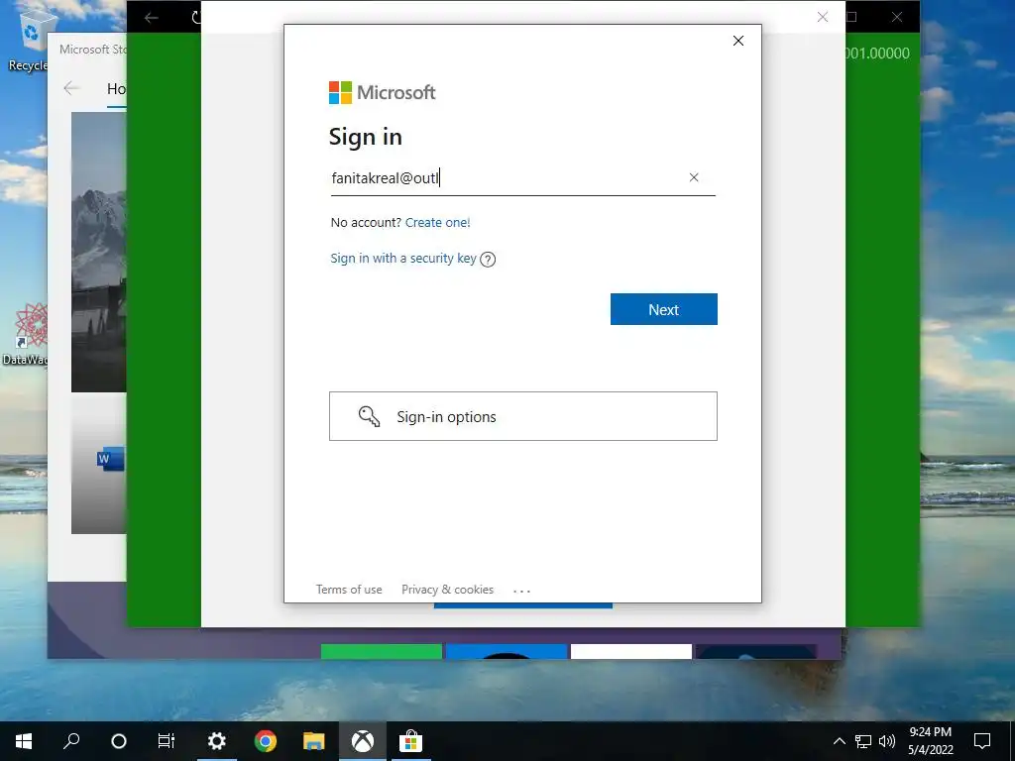The height and width of the screenshot is (761, 1015).
Task: Open Task View in the taskbar
Action: tap(167, 741)
